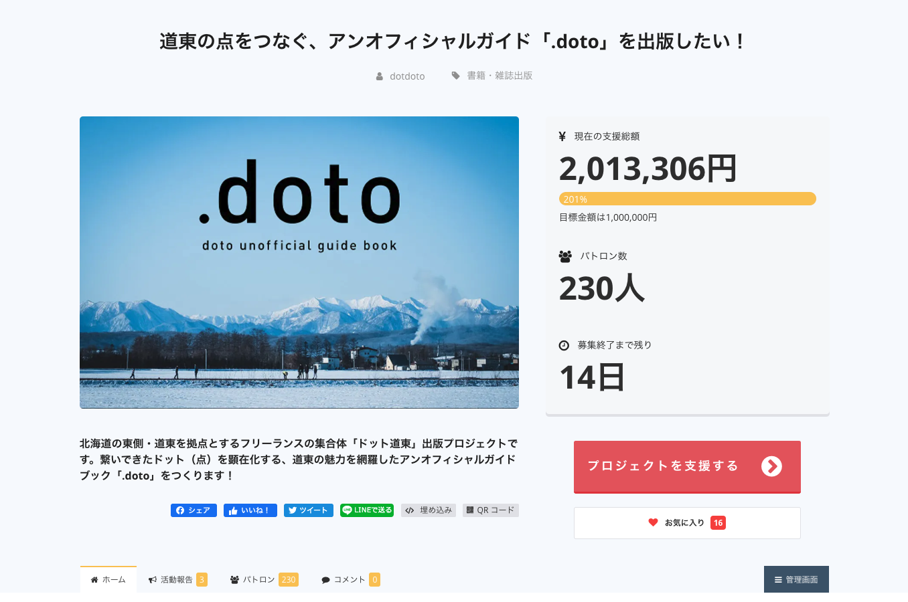Open the 埋め込み embed code option

point(429,510)
